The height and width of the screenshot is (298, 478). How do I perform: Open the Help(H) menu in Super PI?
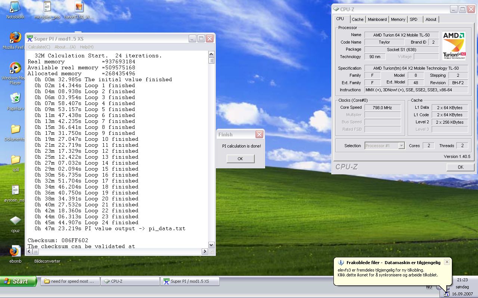tap(87, 47)
